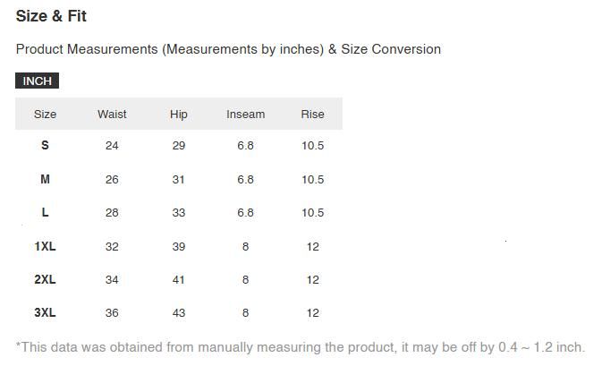Viewport: 602px width, 366px height.
Task: Select the S size row label
Action: pyautogui.click(x=45, y=146)
